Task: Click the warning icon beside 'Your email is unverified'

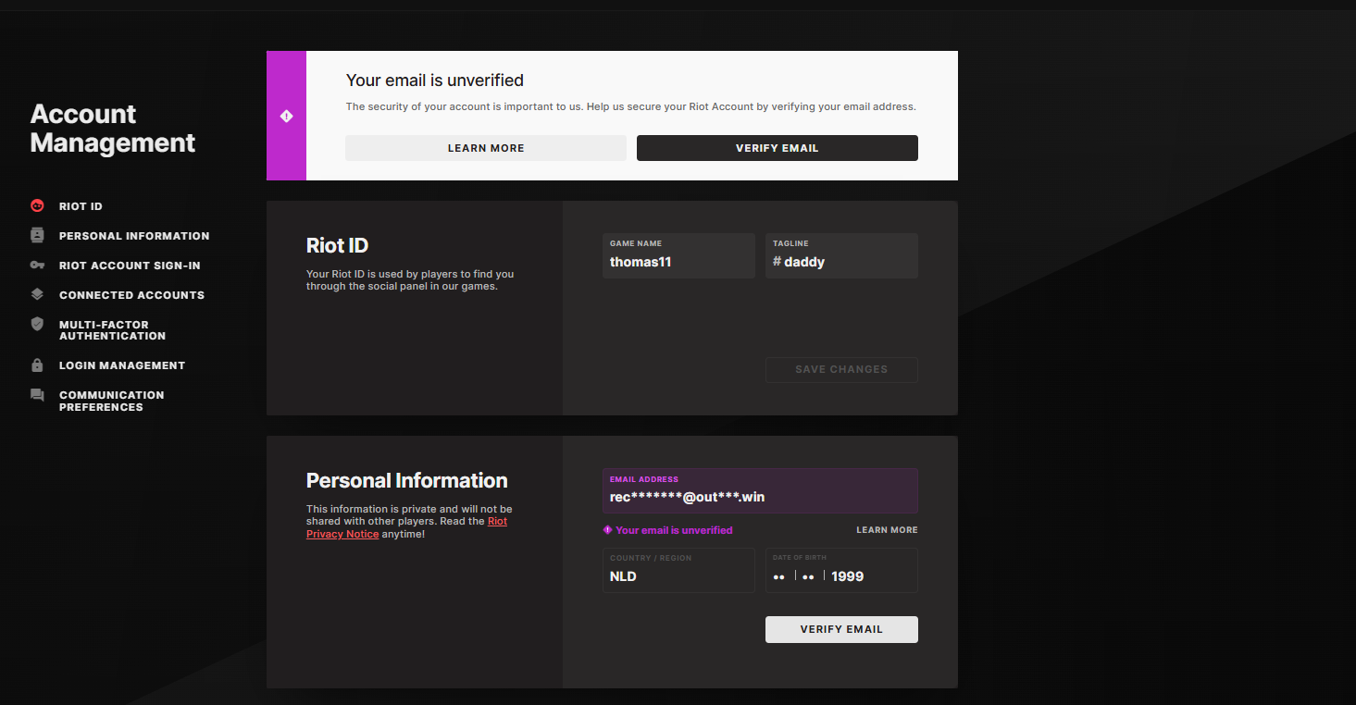Action: click(607, 530)
